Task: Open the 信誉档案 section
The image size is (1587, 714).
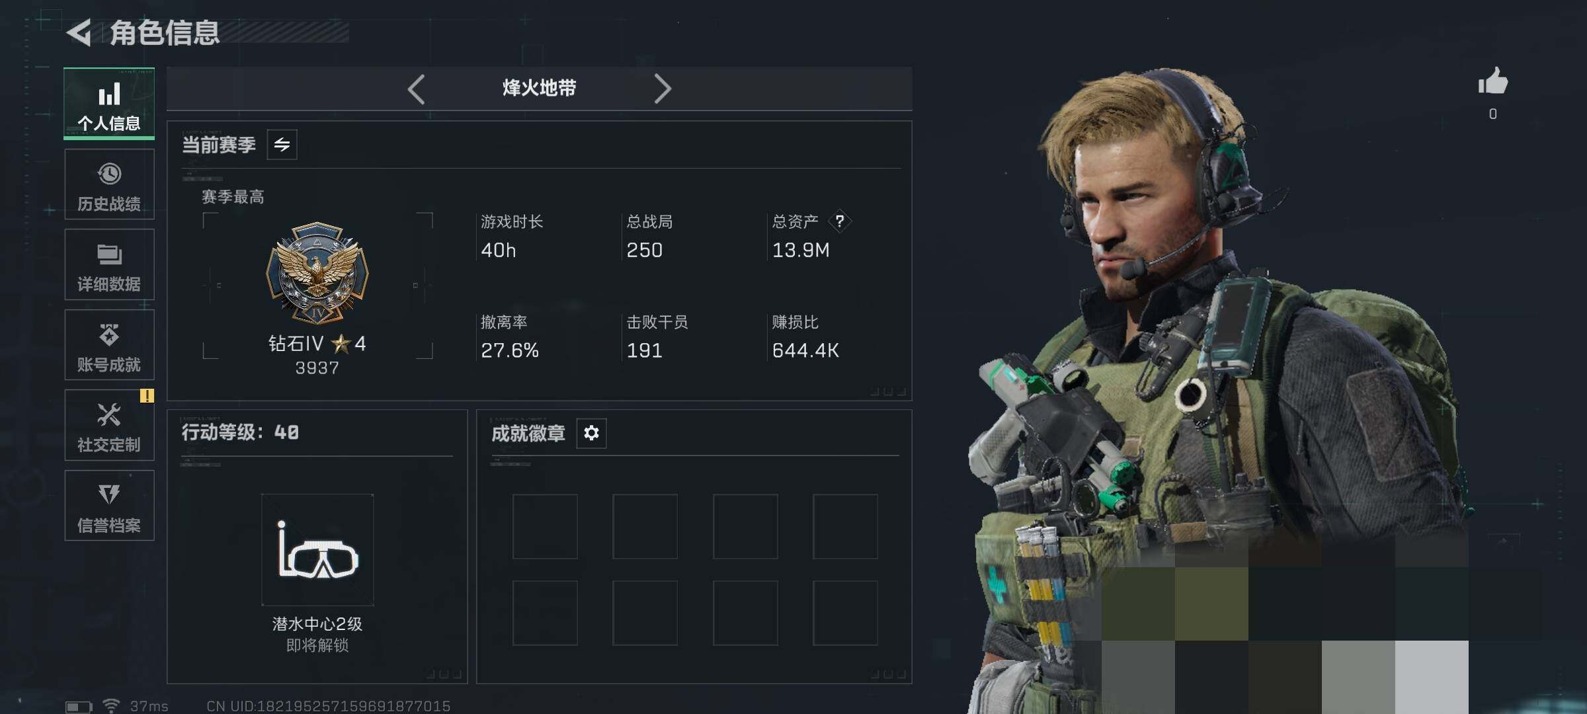Action: point(109,506)
